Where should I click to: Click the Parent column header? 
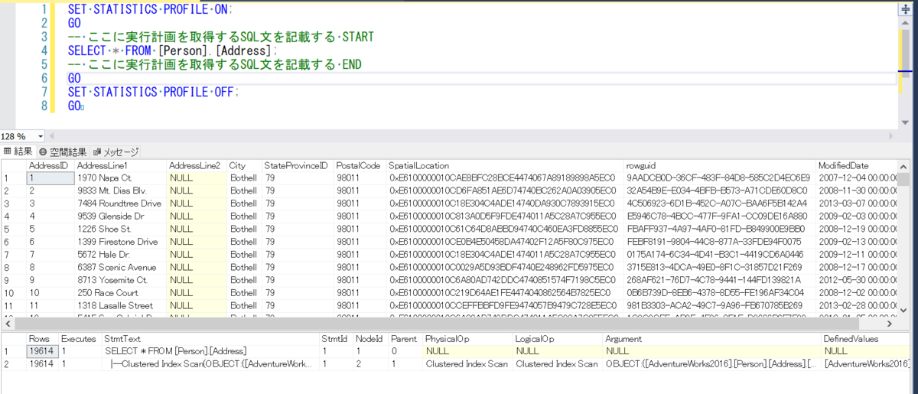point(405,338)
